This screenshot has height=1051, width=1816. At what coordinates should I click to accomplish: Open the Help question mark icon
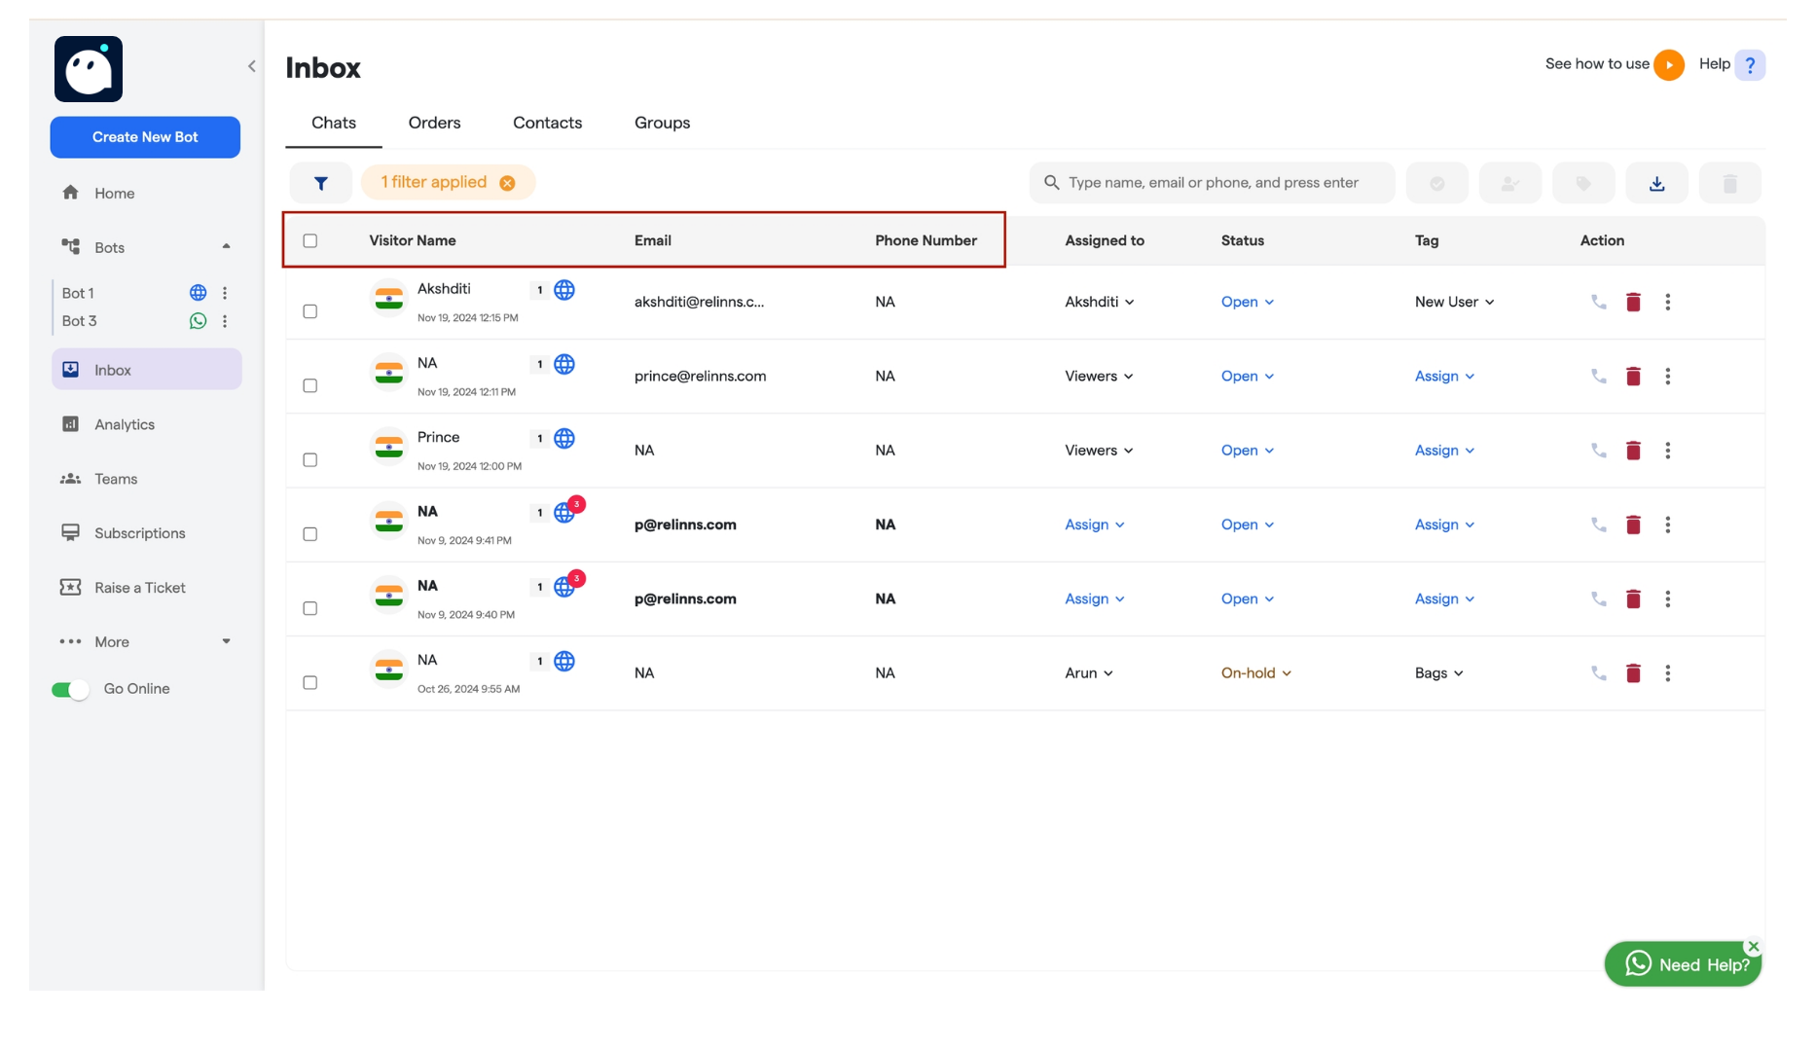pyautogui.click(x=1750, y=65)
